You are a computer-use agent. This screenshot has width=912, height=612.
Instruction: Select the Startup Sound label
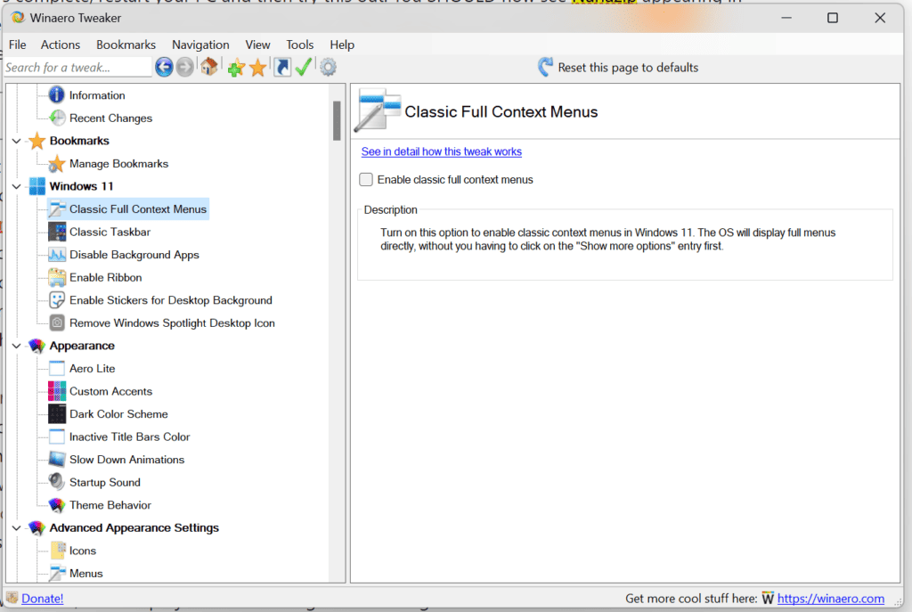tap(105, 482)
